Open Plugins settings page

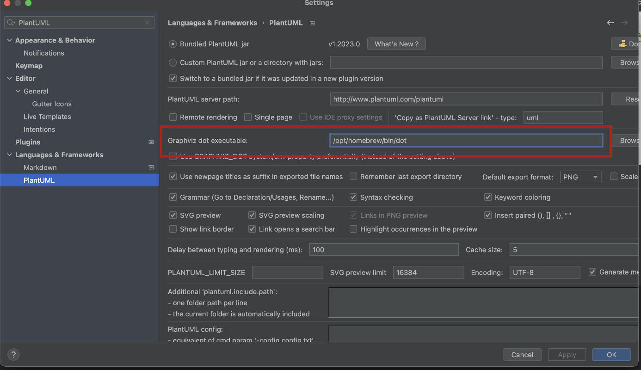[x=28, y=142]
